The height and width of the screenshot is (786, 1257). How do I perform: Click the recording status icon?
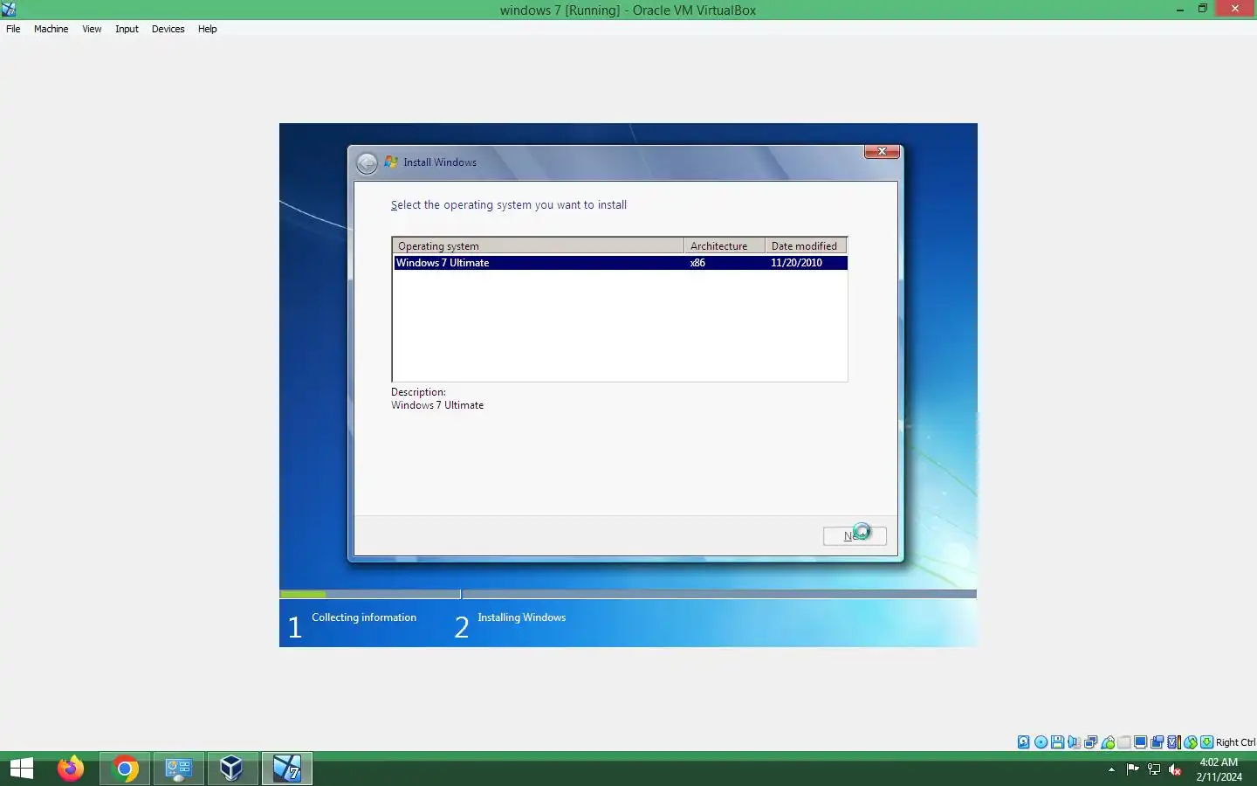1157,742
